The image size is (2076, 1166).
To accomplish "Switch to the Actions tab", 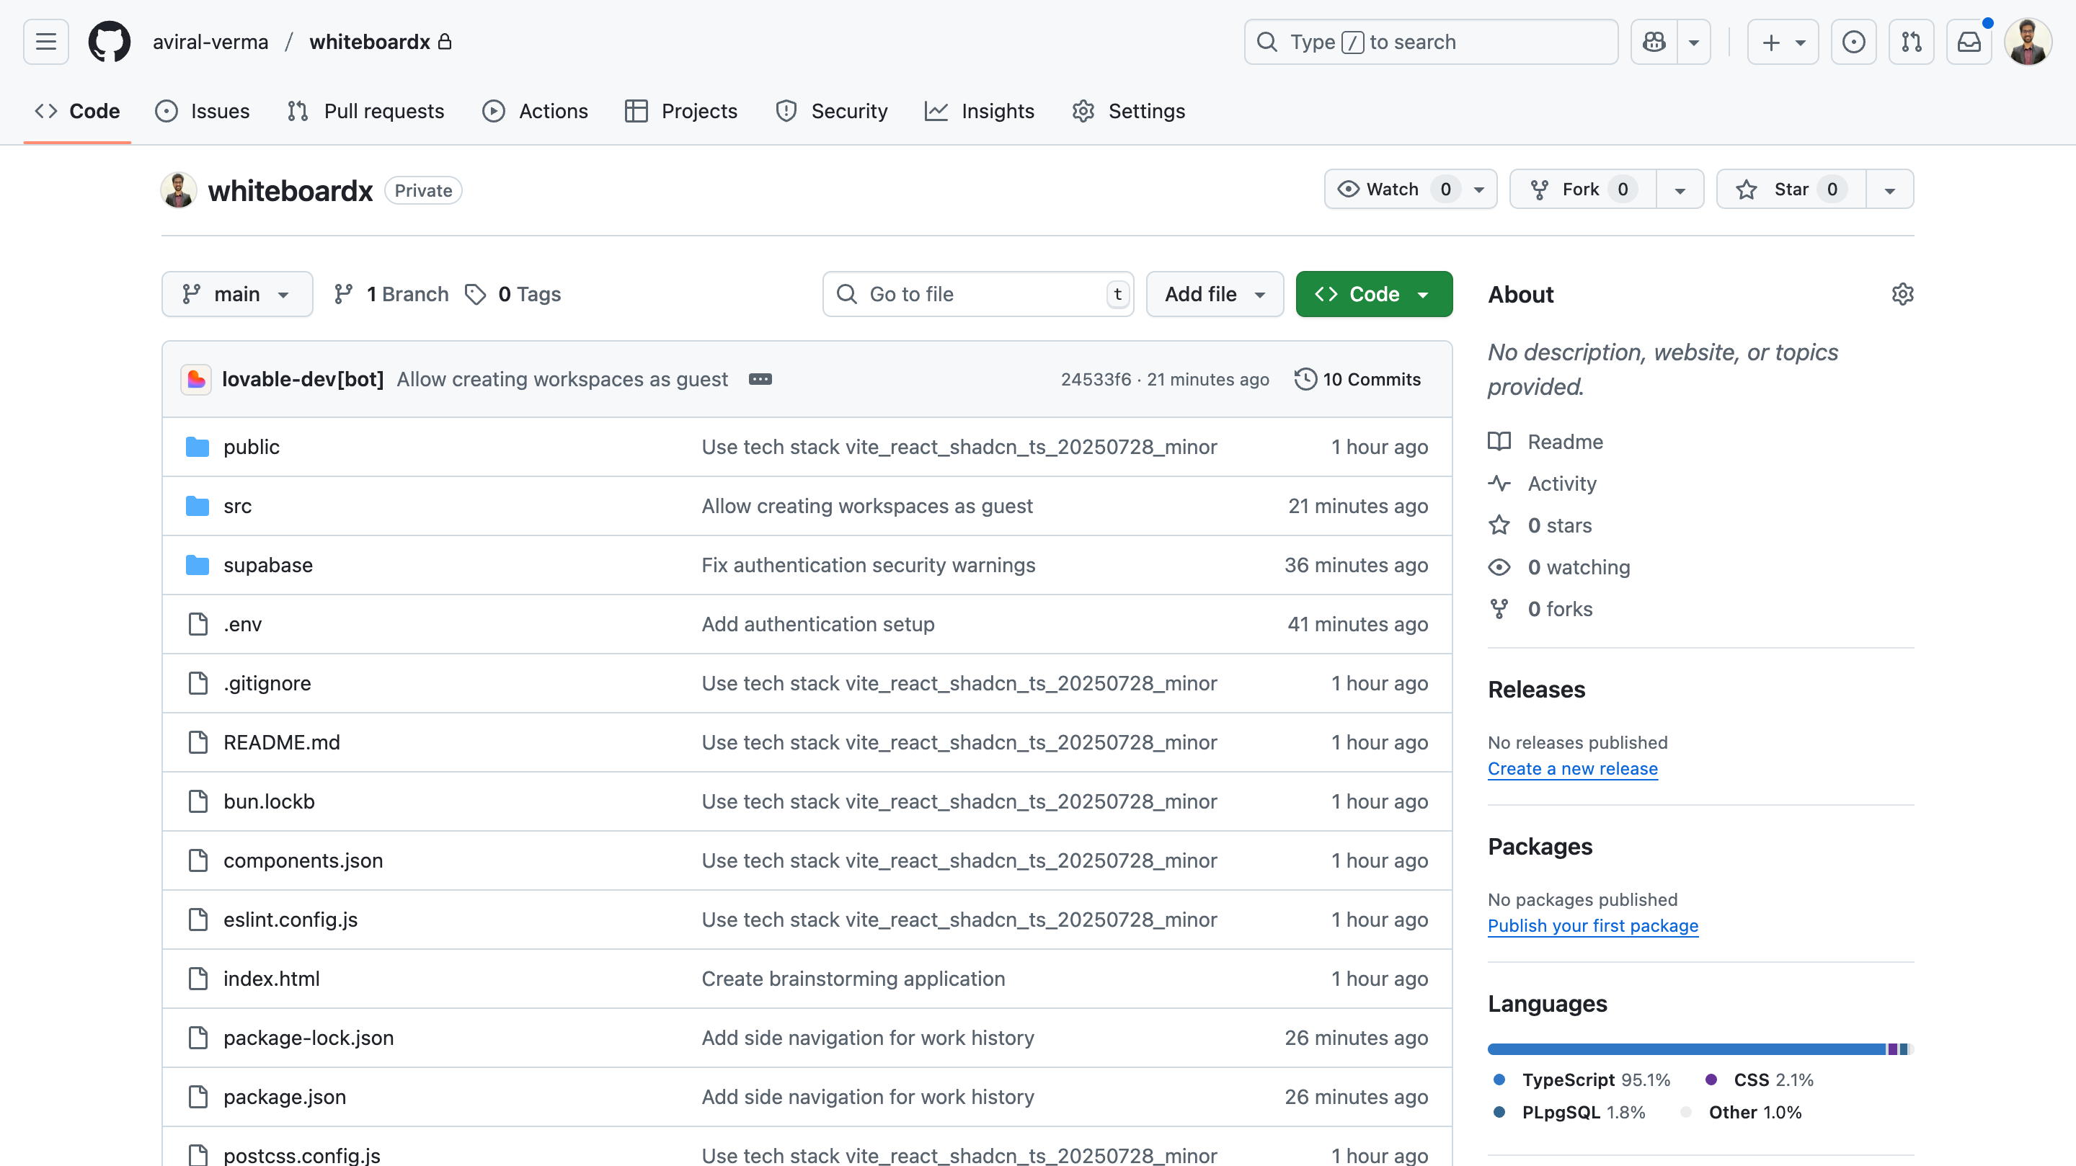I will pyautogui.click(x=535, y=111).
